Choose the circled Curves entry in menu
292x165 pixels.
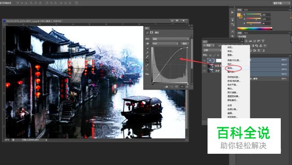230,68
